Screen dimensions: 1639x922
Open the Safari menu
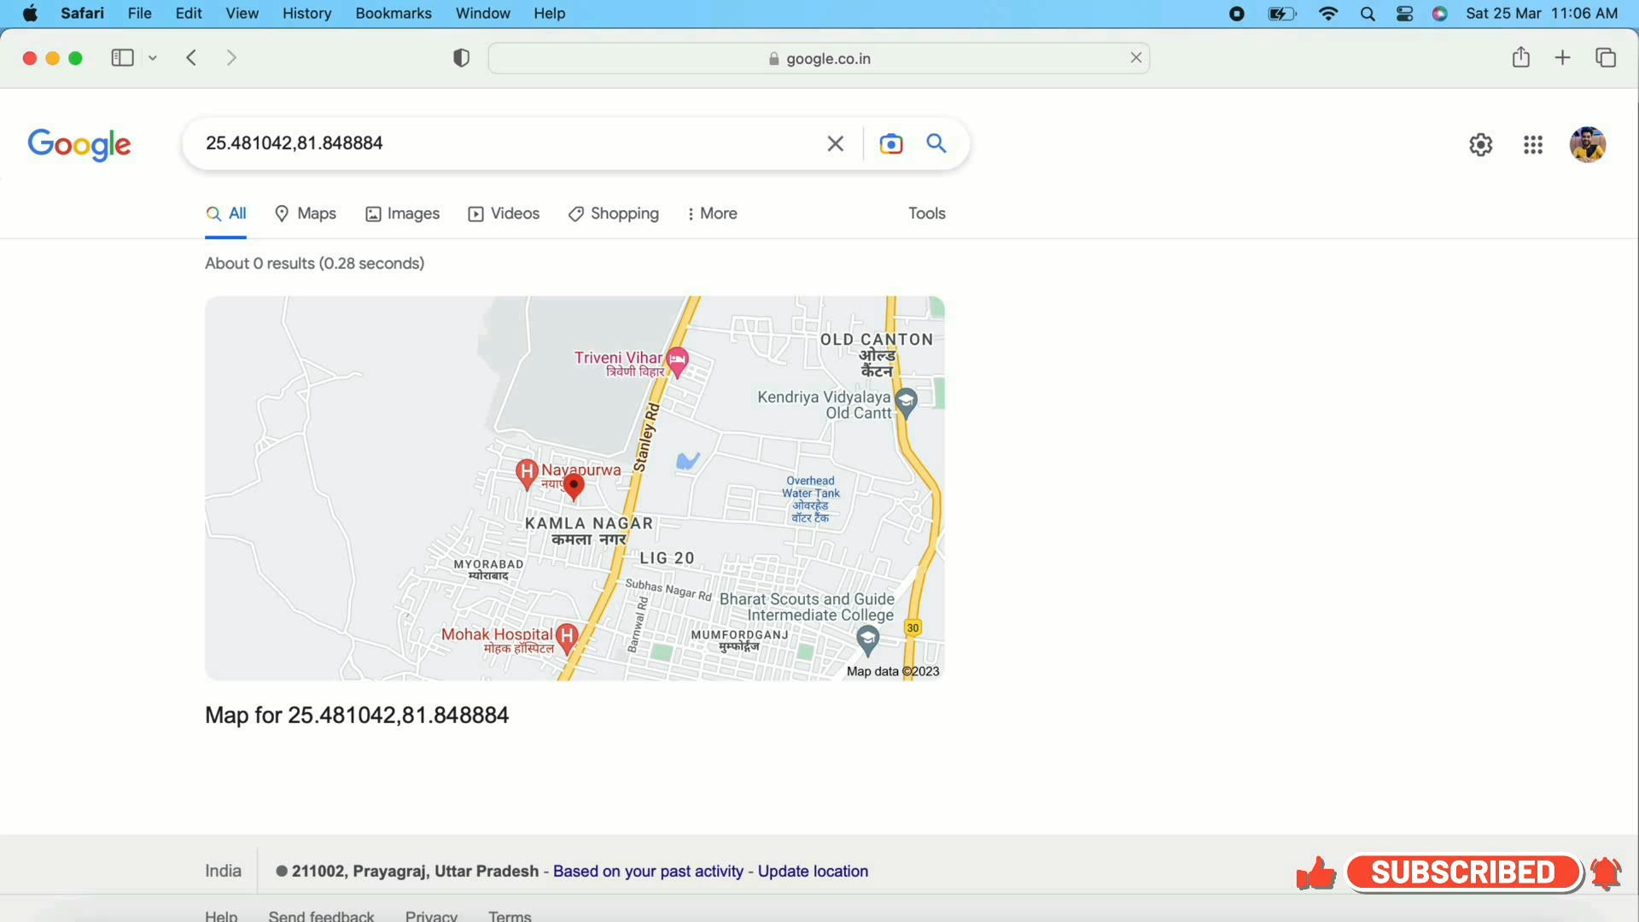[x=82, y=13]
